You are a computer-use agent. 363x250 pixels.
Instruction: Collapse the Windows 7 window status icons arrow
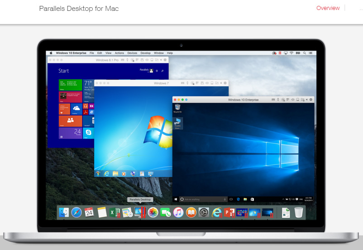tap(221, 83)
